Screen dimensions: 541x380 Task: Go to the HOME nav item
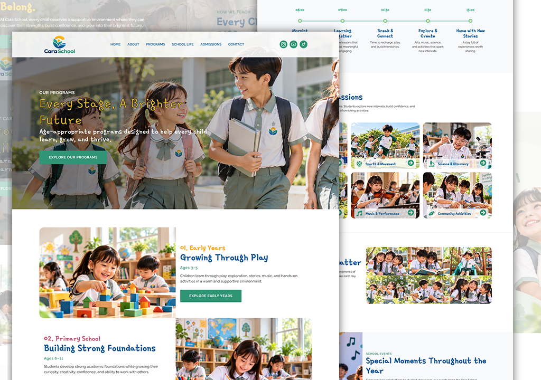click(116, 44)
